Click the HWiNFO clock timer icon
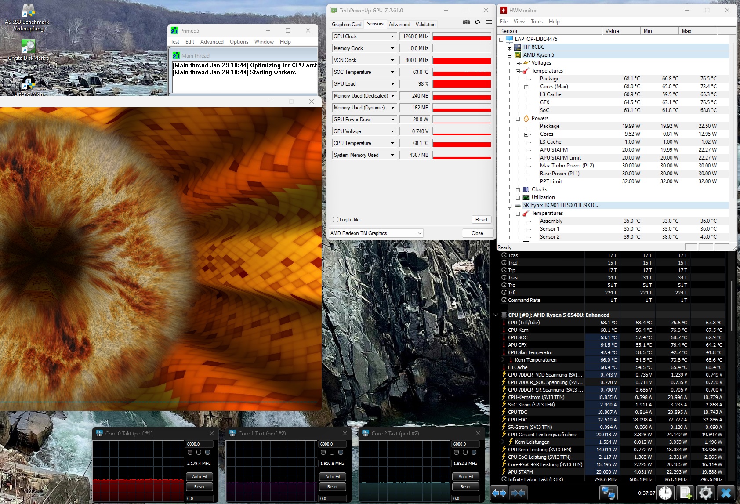 (665, 493)
